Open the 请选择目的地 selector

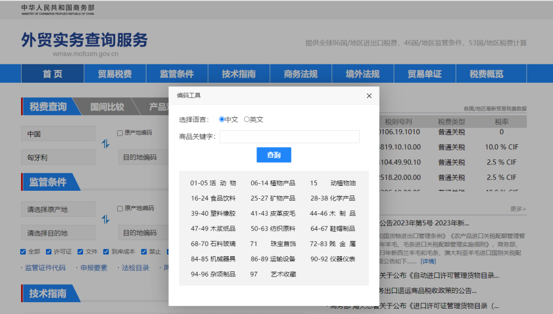click(58, 233)
